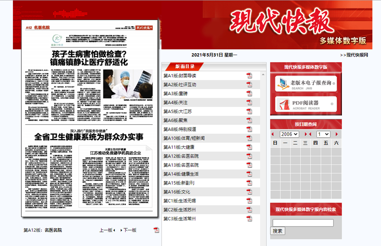
Task: Open 老版本电子报查询 search button
Action: point(306,84)
